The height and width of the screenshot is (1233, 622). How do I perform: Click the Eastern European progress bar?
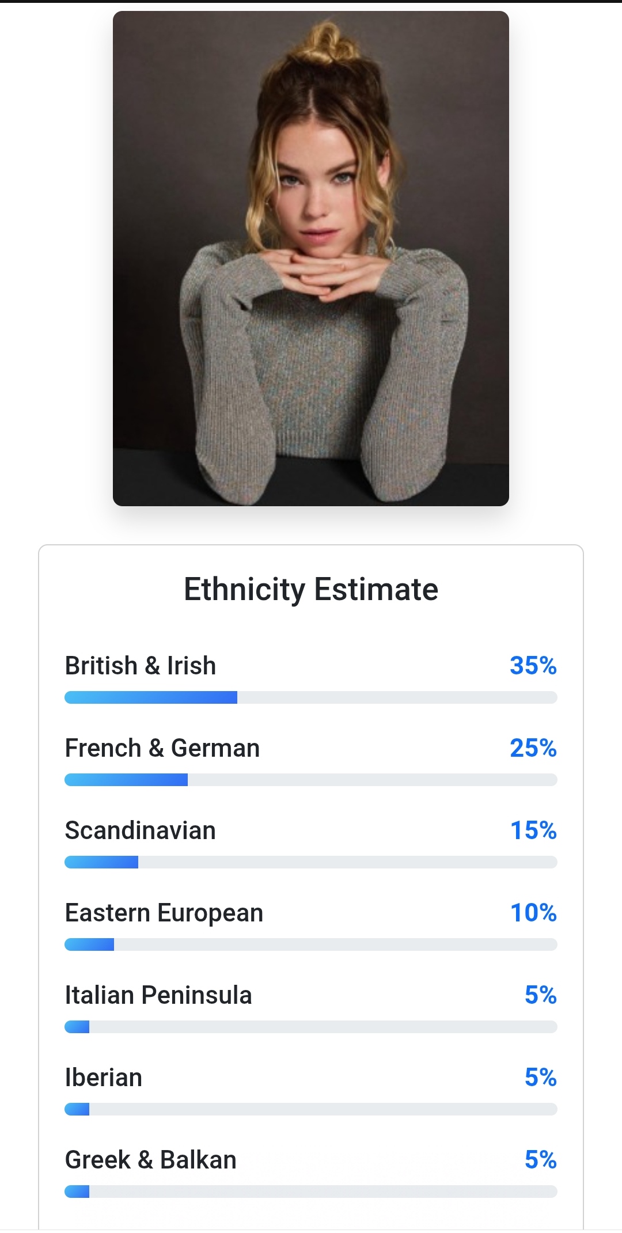pos(311,944)
